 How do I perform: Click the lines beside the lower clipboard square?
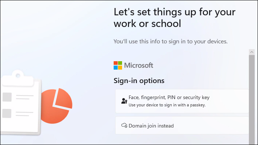coord(24,114)
